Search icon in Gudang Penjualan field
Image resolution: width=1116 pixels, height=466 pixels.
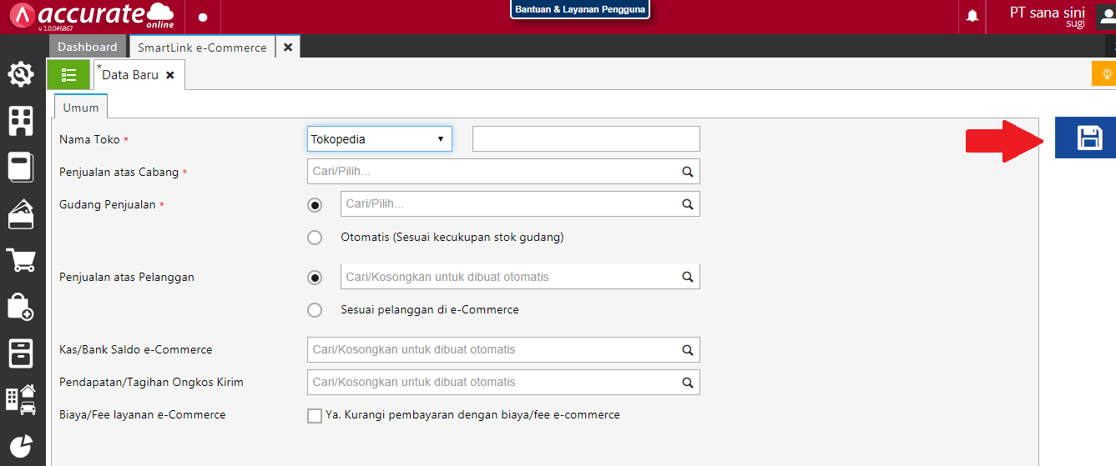688,204
